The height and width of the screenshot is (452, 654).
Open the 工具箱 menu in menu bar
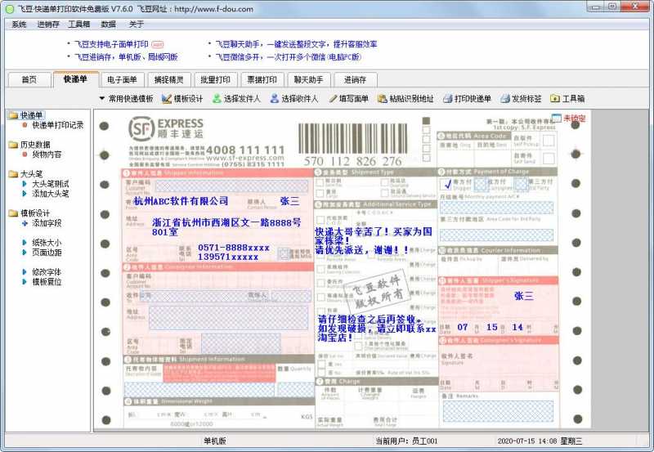point(79,25)
